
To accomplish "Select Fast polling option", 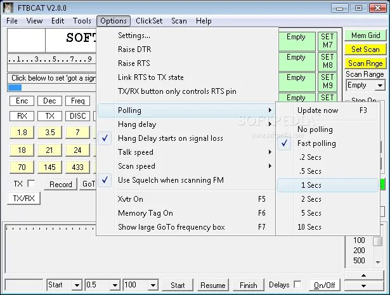I will (x=328, y=143).
